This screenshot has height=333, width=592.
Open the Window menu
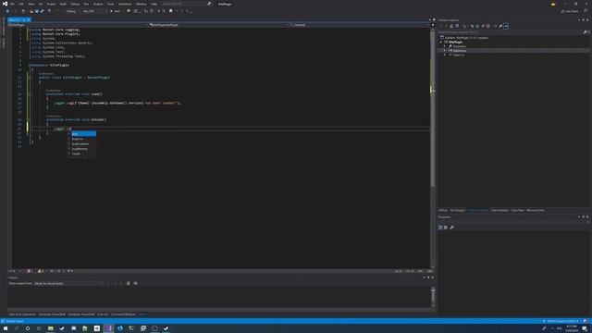[x=142, y=4]
